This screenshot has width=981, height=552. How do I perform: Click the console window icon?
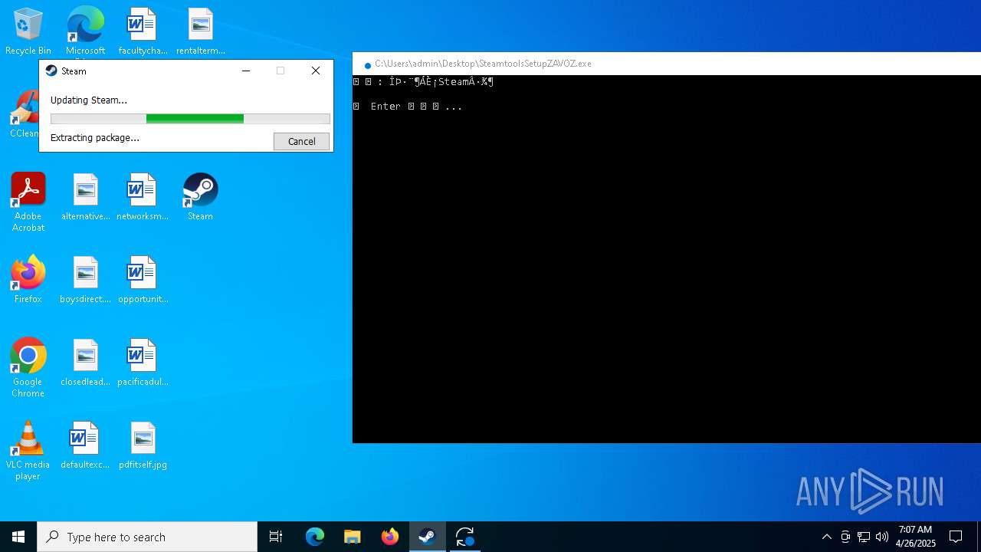[367, 64]
